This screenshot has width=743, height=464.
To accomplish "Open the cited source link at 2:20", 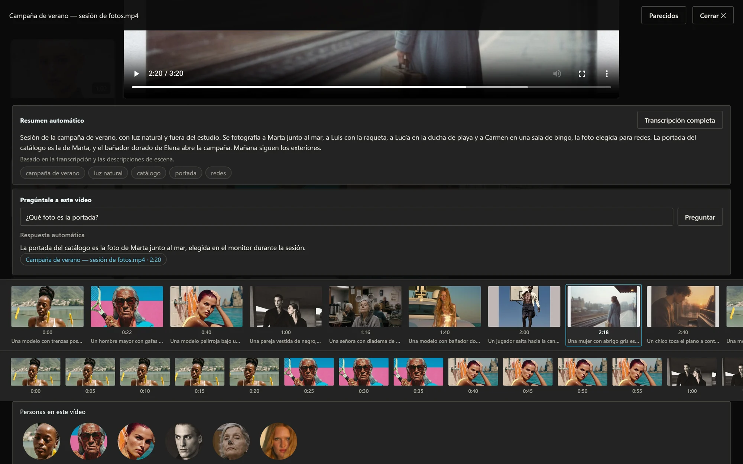I will tap(93, 260).
